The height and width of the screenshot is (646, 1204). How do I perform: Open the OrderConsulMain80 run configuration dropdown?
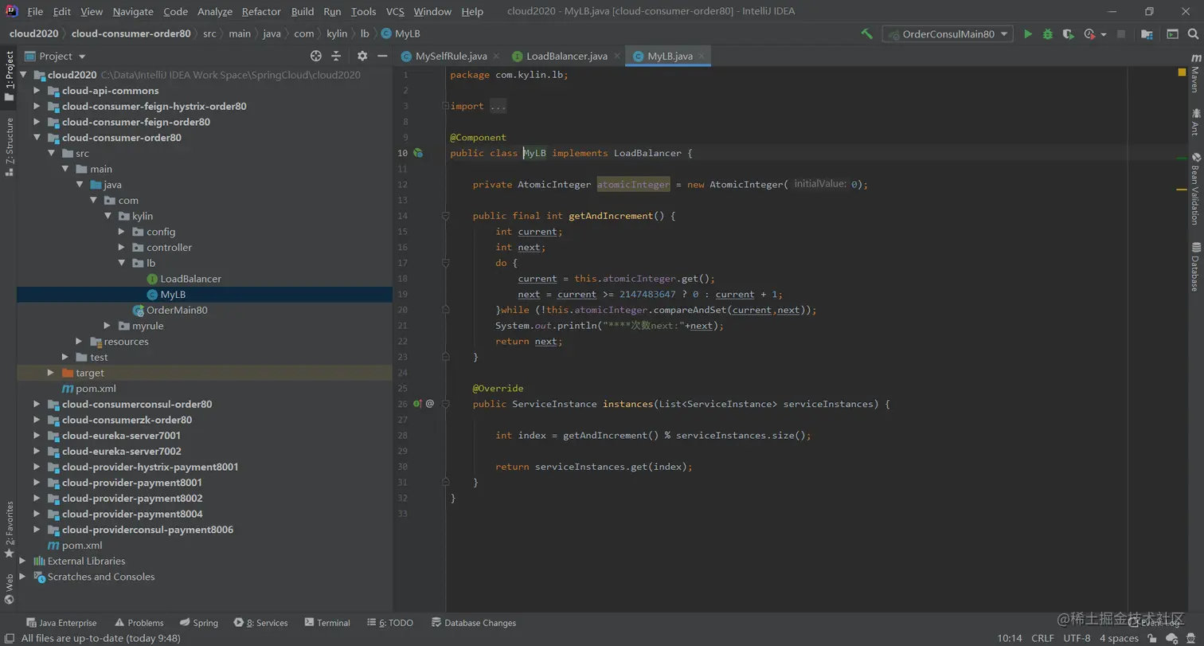coord(948,34)
